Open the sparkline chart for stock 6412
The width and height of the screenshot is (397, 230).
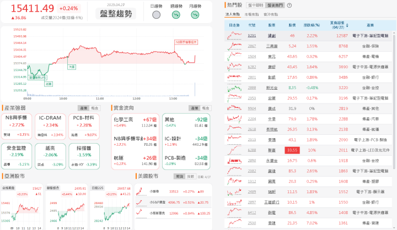234,212
